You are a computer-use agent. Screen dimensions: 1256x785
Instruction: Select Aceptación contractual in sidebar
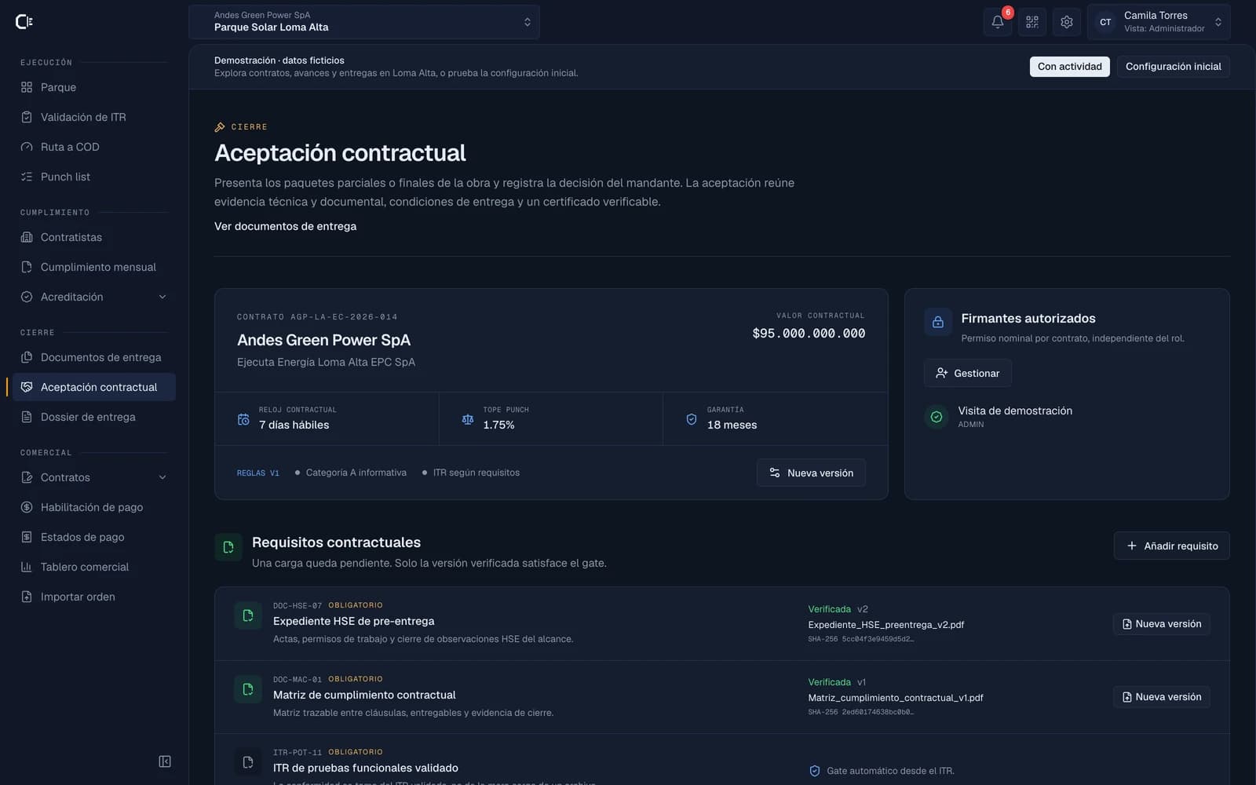tap(94, 387)
